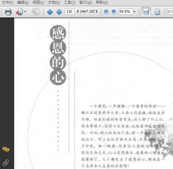The image size is (173, 169).
Task: Open the 工具(T) menu
Action: [x=69, y=2]
